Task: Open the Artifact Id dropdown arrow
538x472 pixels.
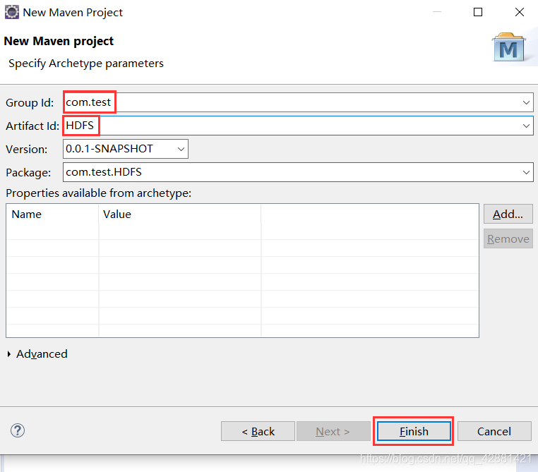Action: (x=526, y=126)
